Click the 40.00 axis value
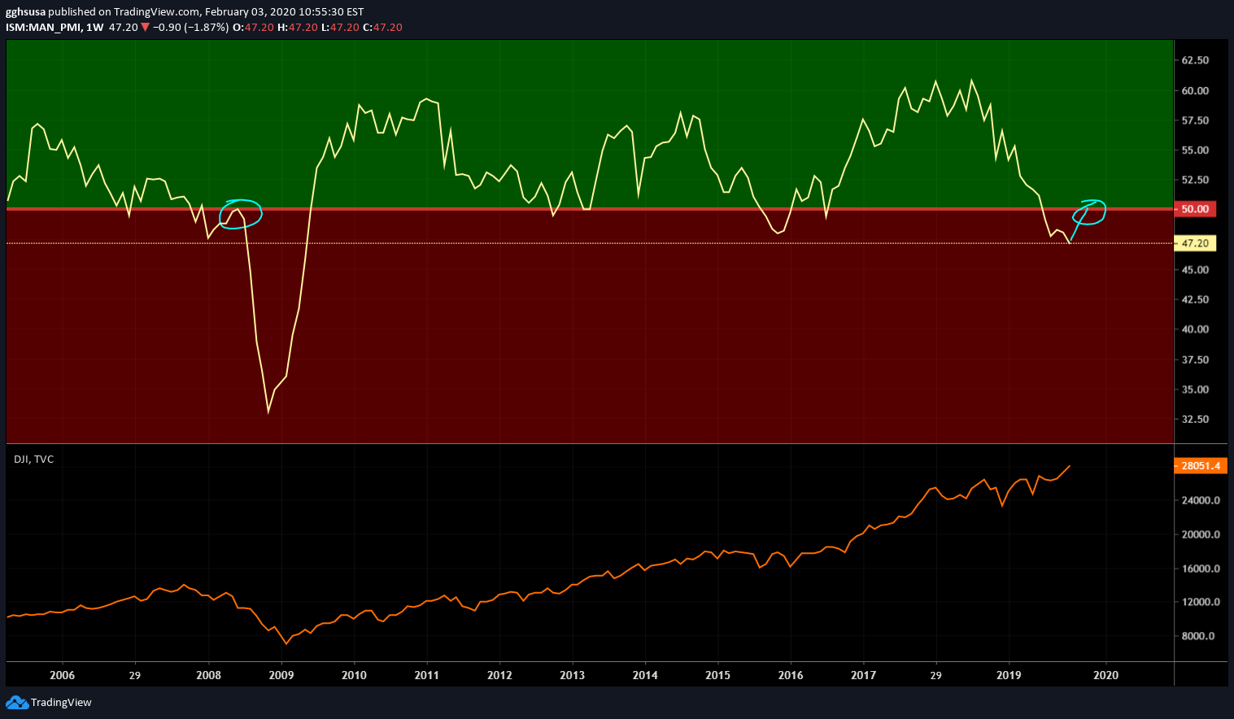 tap(1195, 329)
